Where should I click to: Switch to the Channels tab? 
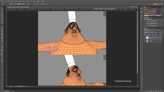(149, 28)
